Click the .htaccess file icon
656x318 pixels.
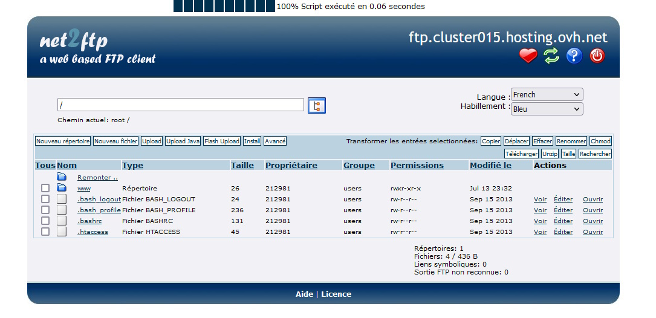tap(62, 232)
